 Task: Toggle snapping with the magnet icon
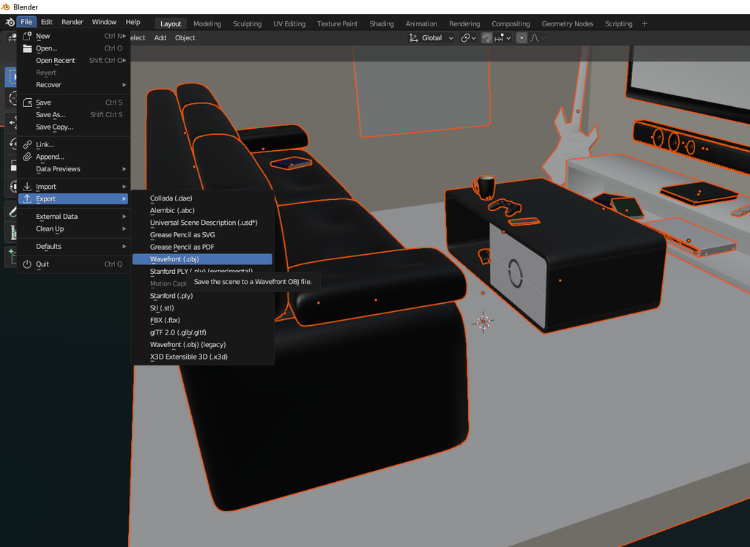487,37
